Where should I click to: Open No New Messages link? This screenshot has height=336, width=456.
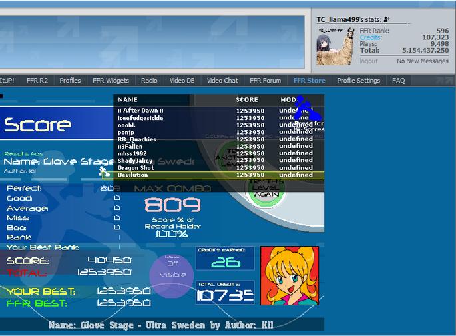pyautogui.click(x=423, y=61)
